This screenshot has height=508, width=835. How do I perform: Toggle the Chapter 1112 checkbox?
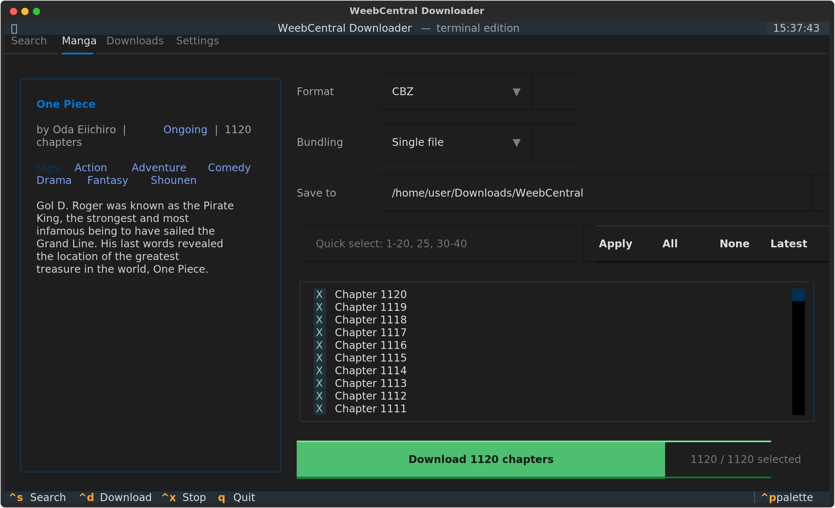319,396
